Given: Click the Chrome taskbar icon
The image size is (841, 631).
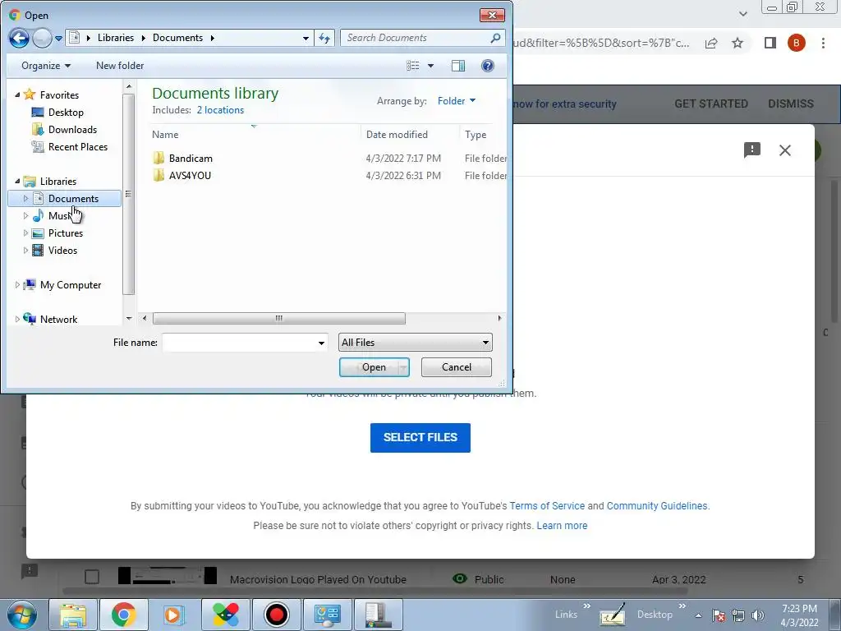Looking at the screenshot, I should pyautogui.click(x=123, y=615).
